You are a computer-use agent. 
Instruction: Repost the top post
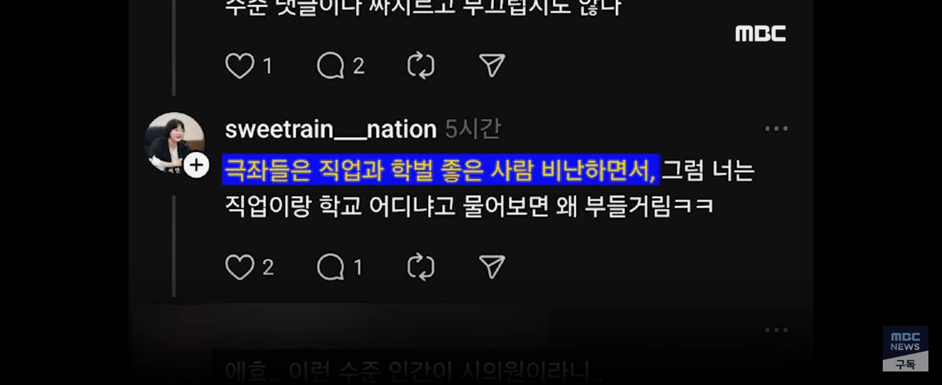point(421,66)
